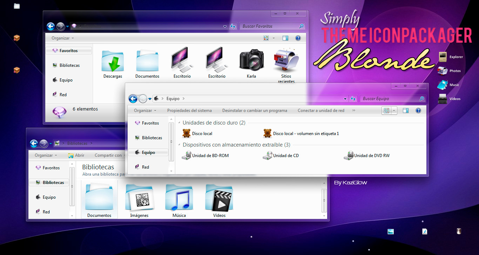This screenshot has height=255, width=479.
Task: Click Abrir in Bibliotecas toolbar
Action: click(x=76, y=155)
